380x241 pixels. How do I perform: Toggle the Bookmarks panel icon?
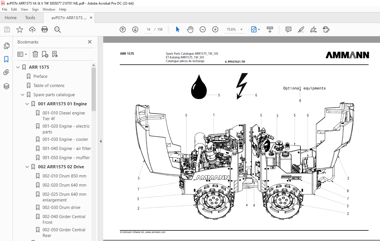(x=6, y=59)
